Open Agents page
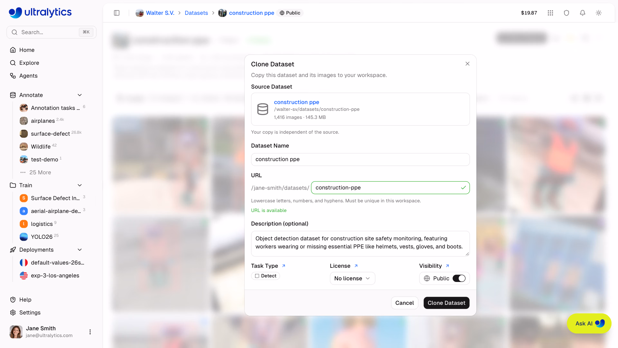 point(28,76)
